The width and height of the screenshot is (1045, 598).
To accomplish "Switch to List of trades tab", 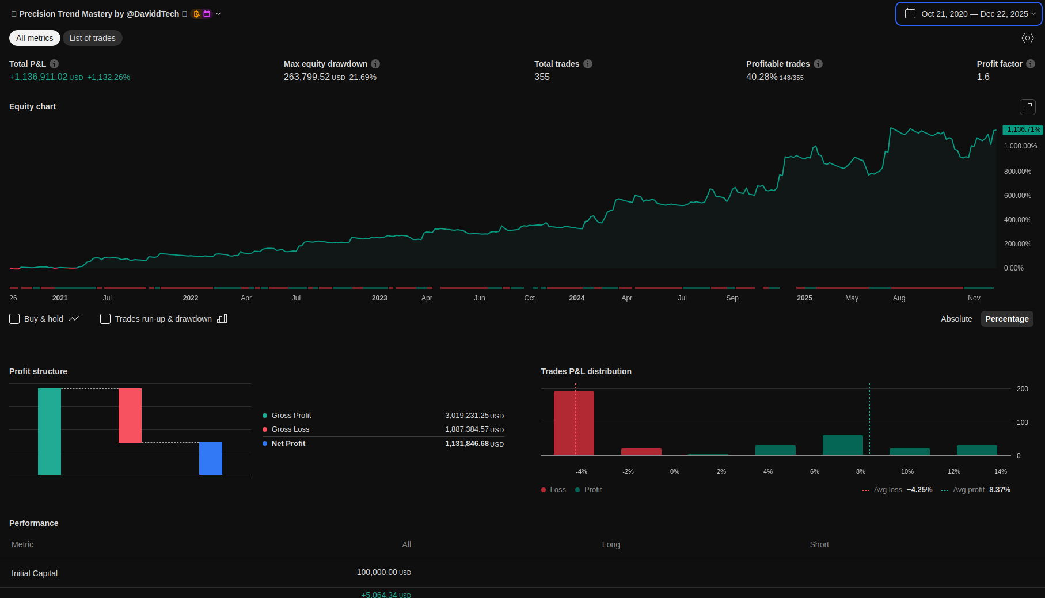I will tap(92, 38).
